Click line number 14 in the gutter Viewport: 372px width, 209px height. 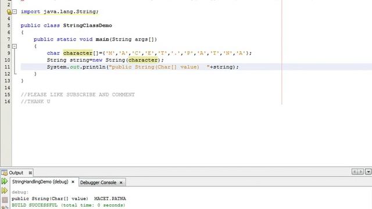click(8, 88)
